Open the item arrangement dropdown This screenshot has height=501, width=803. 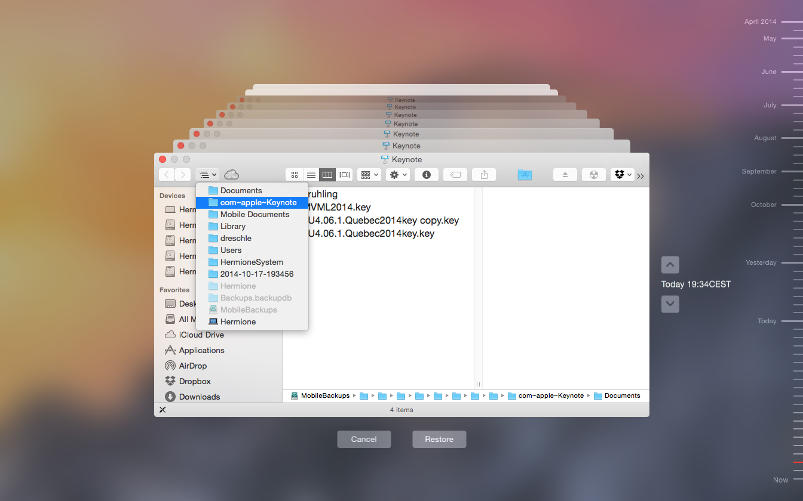tap(369, 175)
